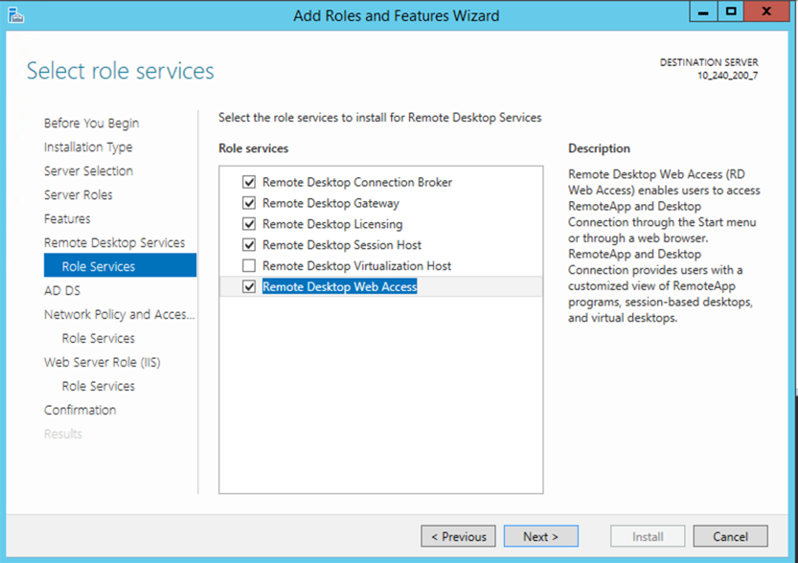
Task: Open the Features step
Action: point(67,219)
